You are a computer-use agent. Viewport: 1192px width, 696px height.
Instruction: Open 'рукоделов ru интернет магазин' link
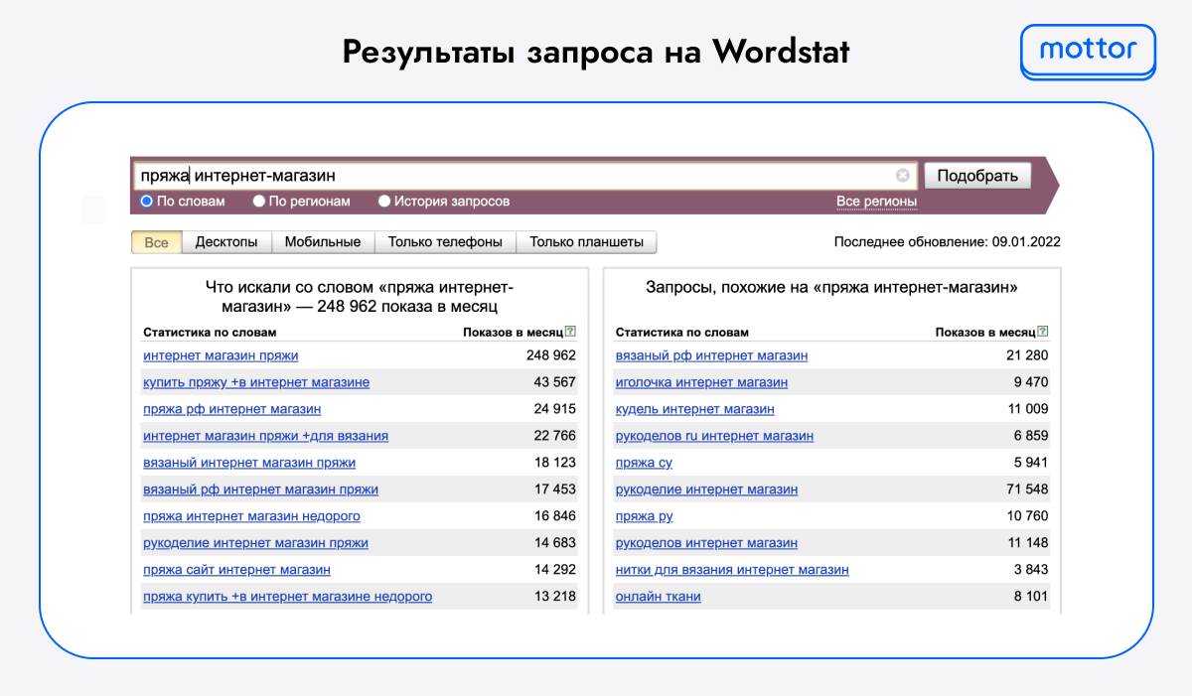click(714, 436)
